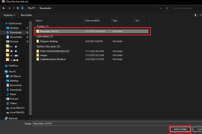Click the Up one level arrow
Viewport: 202px width, 134px height.
click(x=18, y=8)
